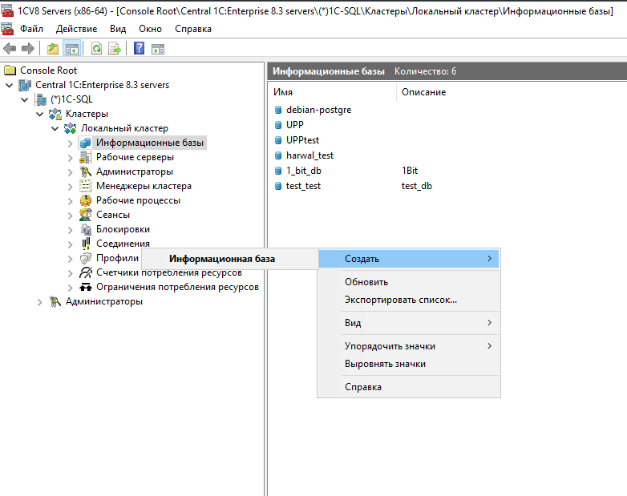Select Рабочие процессы tree label
627x496 pixels.
click(138, 200)
